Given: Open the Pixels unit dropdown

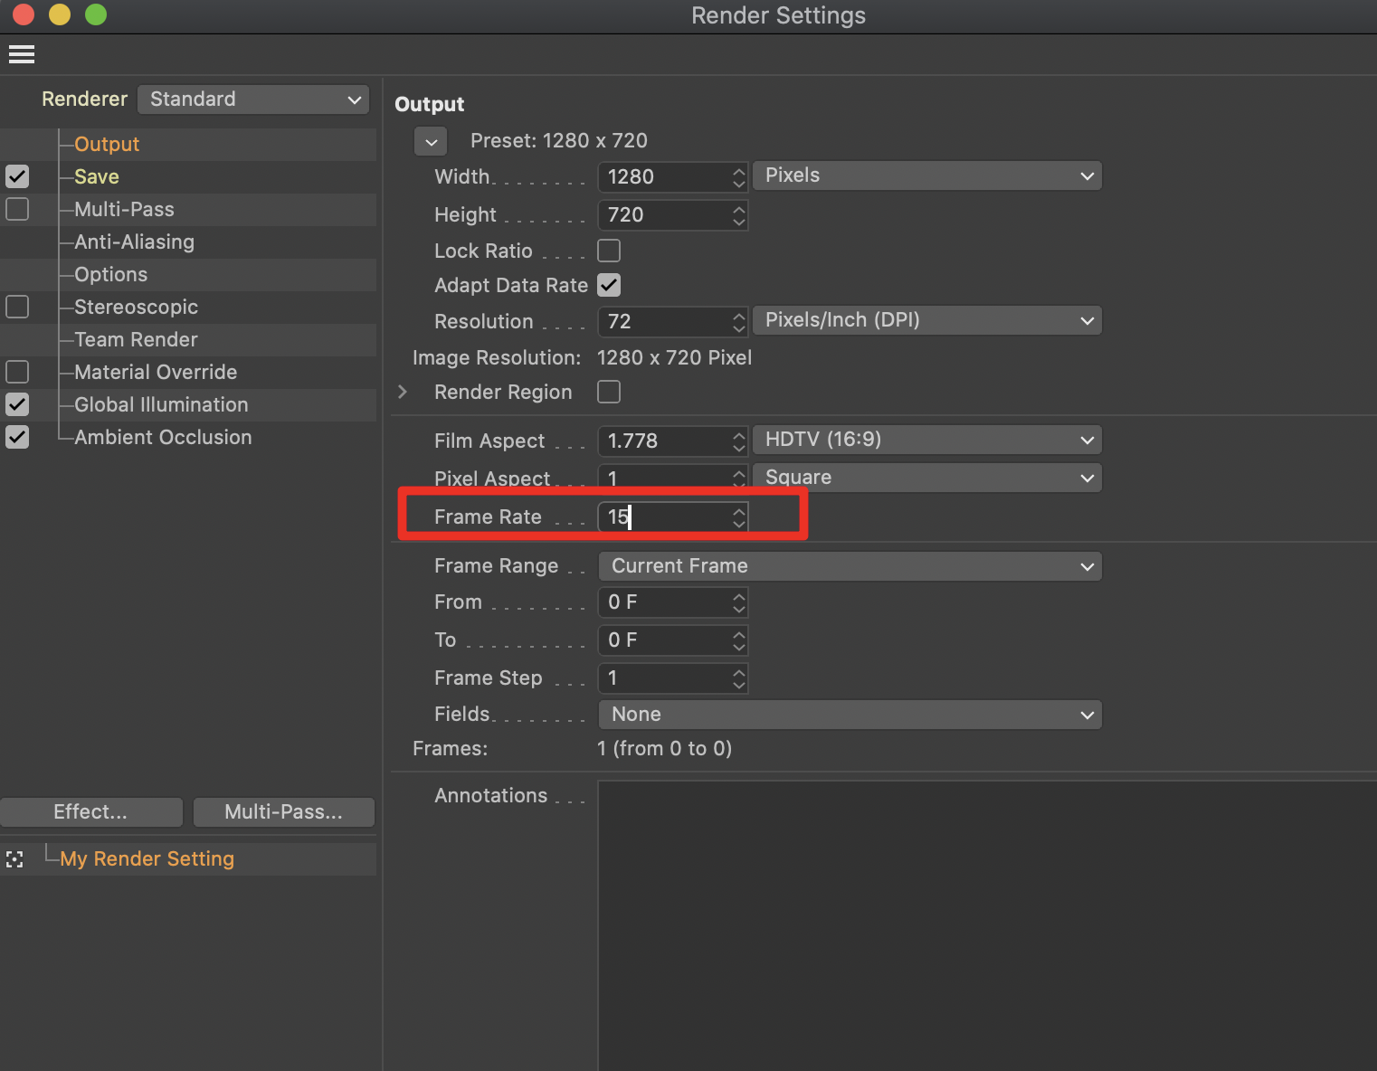Looking at the screenshot, I should 927,175.
